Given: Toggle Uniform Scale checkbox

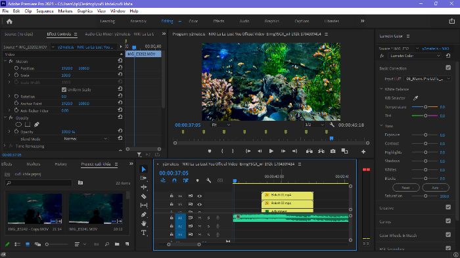Looking at the screenshot, I should point(64,89).
